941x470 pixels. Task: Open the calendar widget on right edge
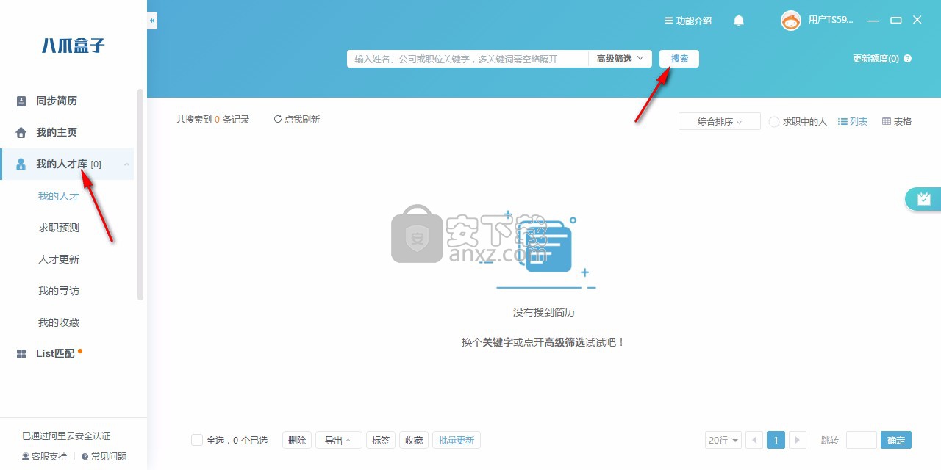point(923,199)
